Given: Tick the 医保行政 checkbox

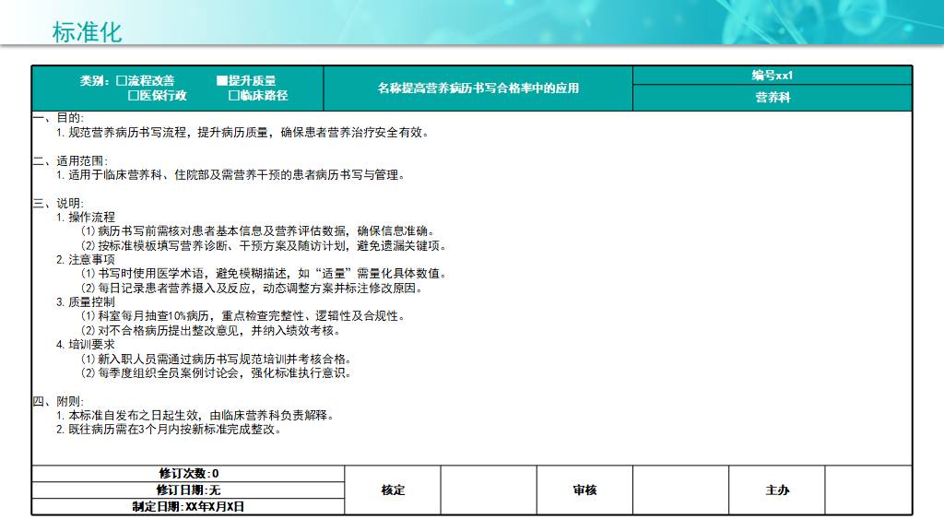Looking at the screenshot, I should [x=133, y=95].
